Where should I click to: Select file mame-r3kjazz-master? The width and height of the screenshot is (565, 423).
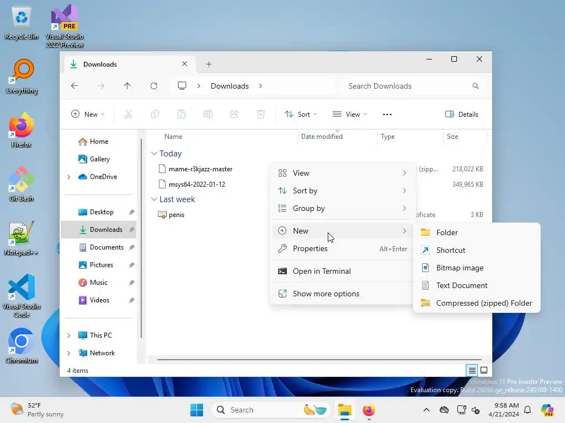pyautogui.click(x=200, y=169)
